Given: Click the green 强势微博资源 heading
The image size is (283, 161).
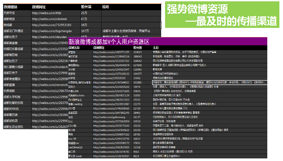Looking at the screenshot, I should [197, 9].
